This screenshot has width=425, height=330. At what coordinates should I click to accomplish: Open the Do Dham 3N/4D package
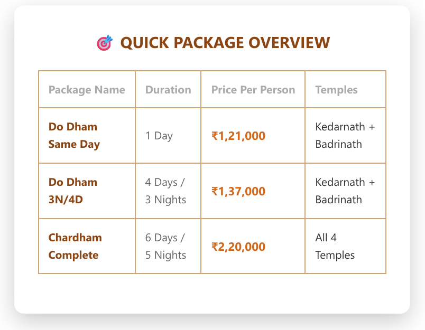[73, 191]
